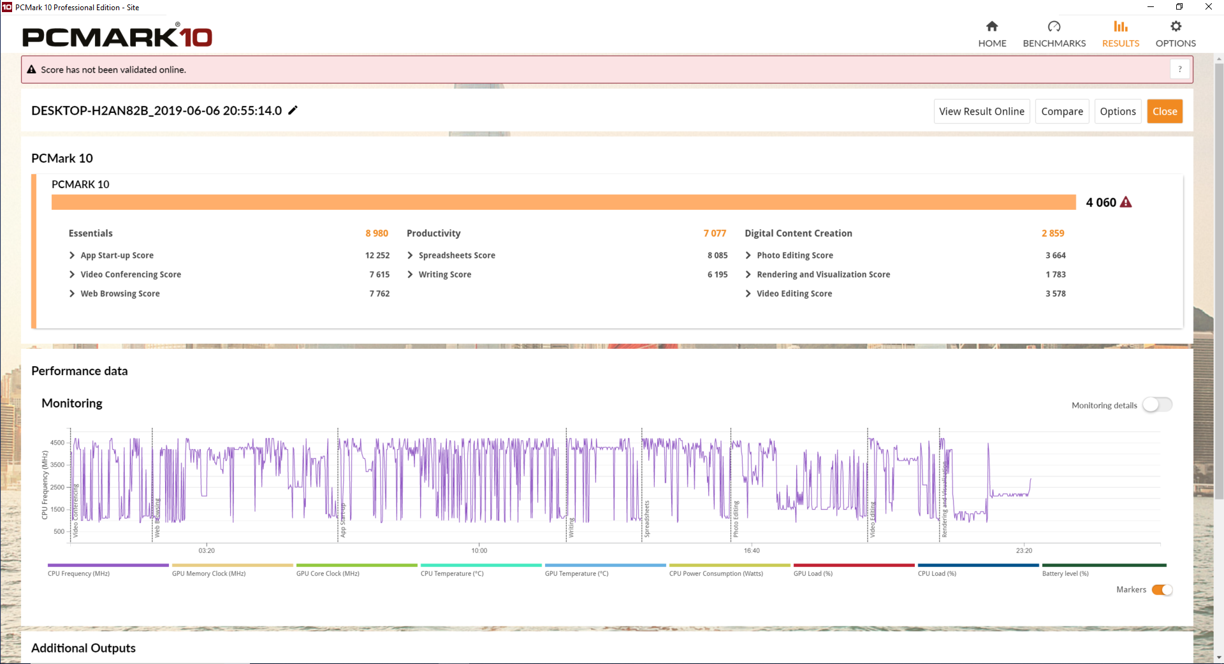The image size is (1224, 664).
Task: Click the Compare button
Action: (1062, 112)
